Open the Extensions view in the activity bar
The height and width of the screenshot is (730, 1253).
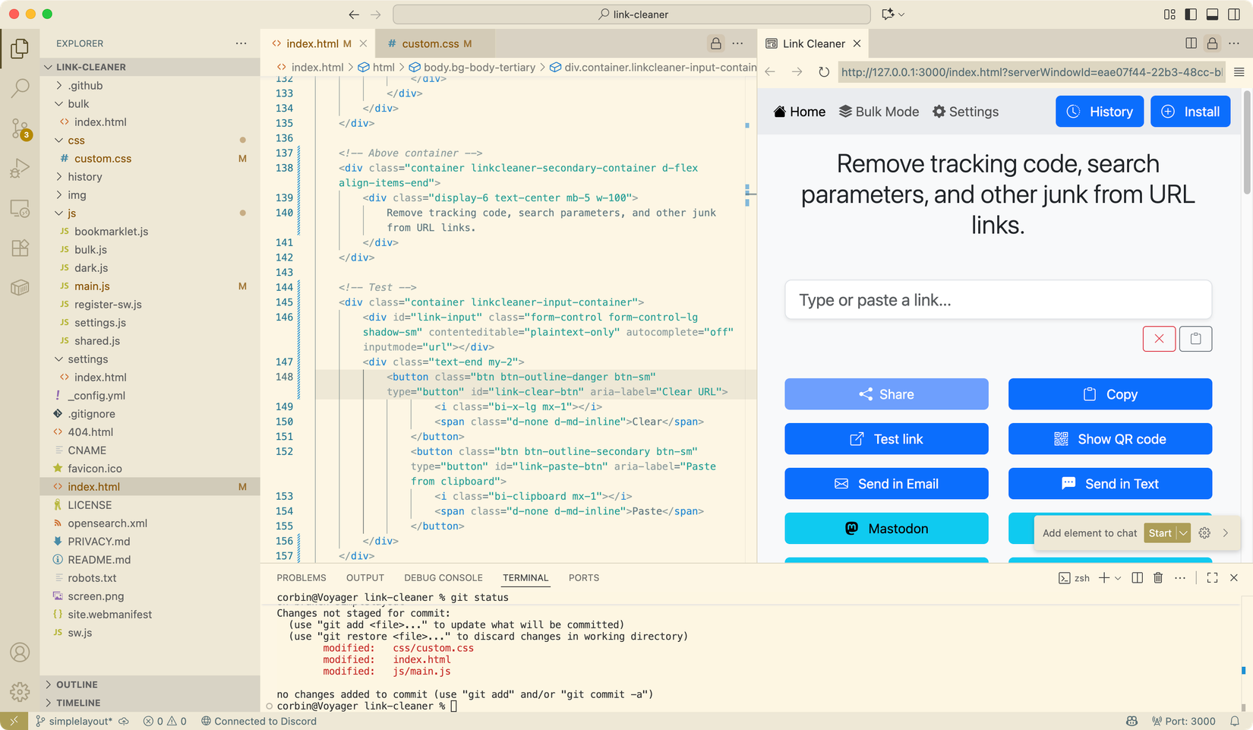click(x=20, y=248)
